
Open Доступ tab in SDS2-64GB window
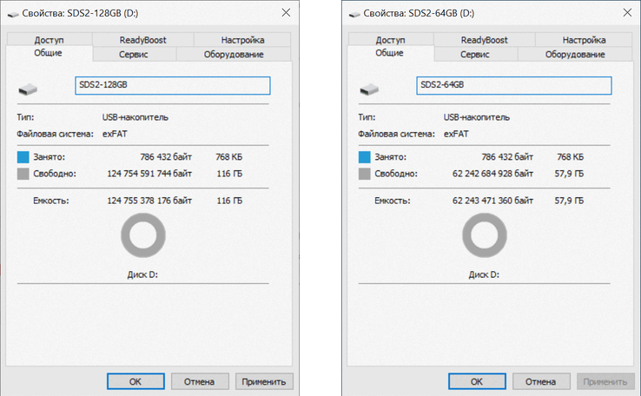391,40
